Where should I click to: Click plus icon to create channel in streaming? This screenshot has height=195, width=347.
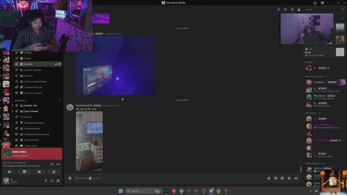(59, 100)
